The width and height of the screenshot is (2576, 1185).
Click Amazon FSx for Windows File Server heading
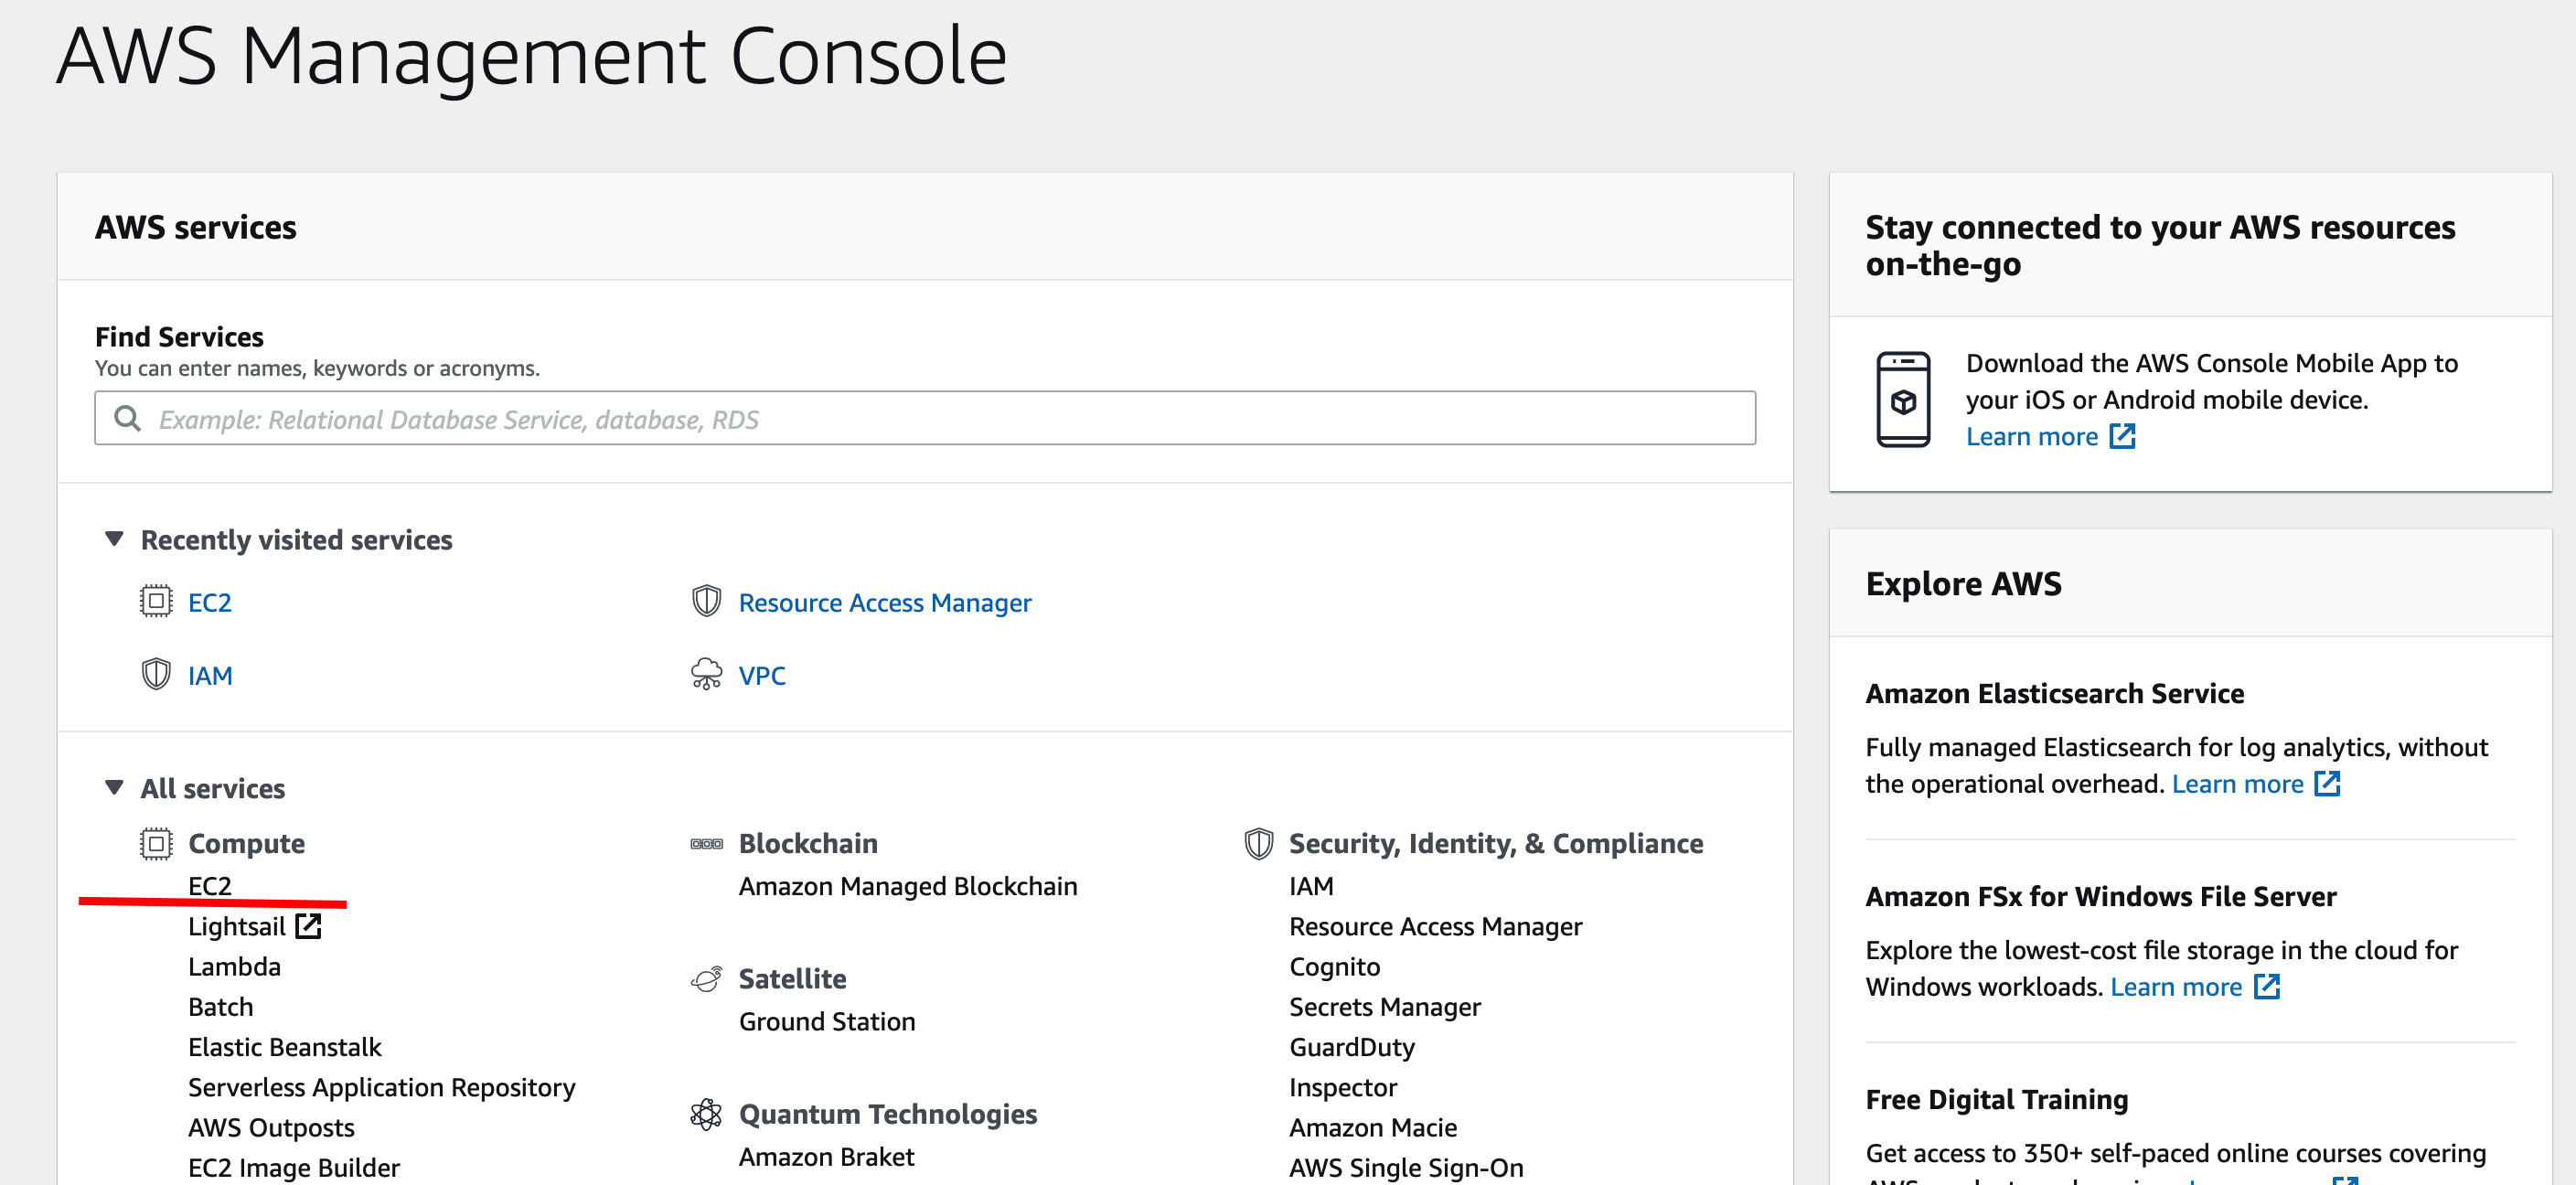tap(2101, 896)
